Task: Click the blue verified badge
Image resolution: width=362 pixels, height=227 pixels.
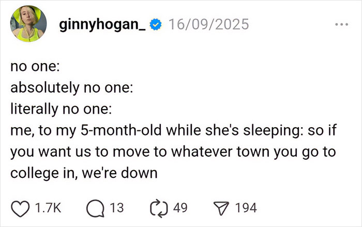Action: pos(156,24)
